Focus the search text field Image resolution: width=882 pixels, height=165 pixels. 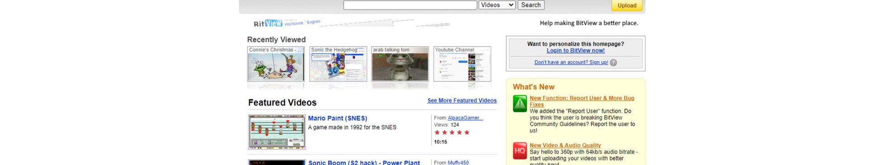point(410,5)
